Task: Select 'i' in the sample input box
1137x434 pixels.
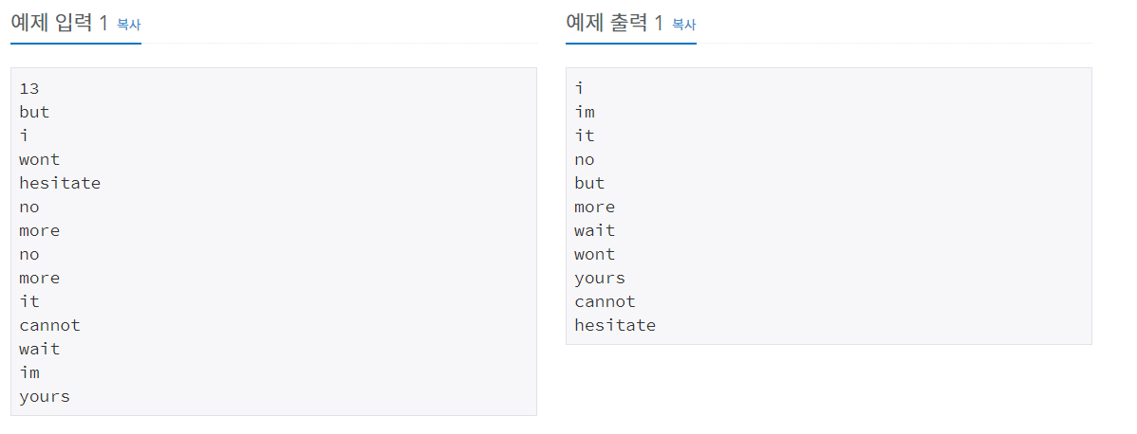Action: coord(24,136)
